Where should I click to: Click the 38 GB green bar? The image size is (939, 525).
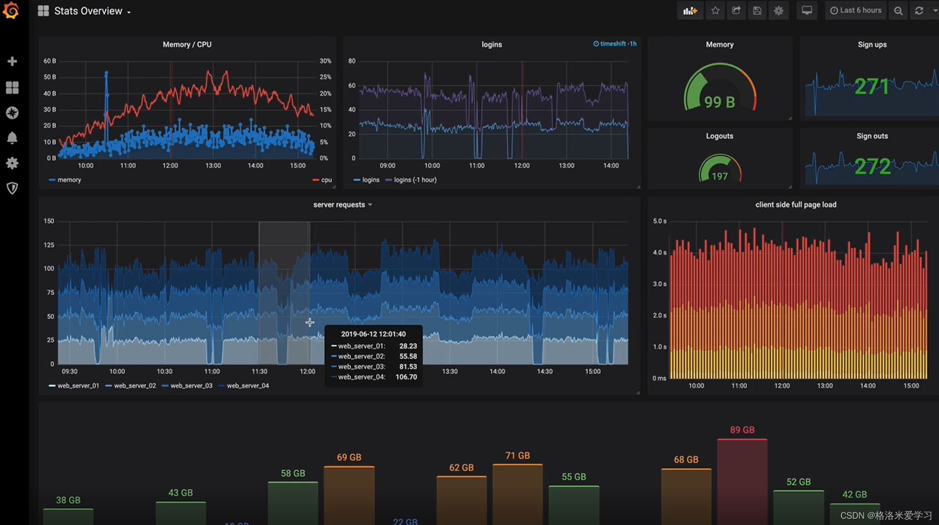coord(68,516)
